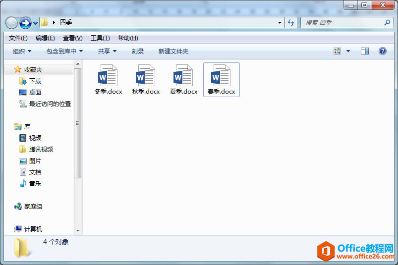Image resolution: width=398 pixels, height=265 pixels.
Task: Click navigation pane scroll down arrow
Action: coord(78,230)
